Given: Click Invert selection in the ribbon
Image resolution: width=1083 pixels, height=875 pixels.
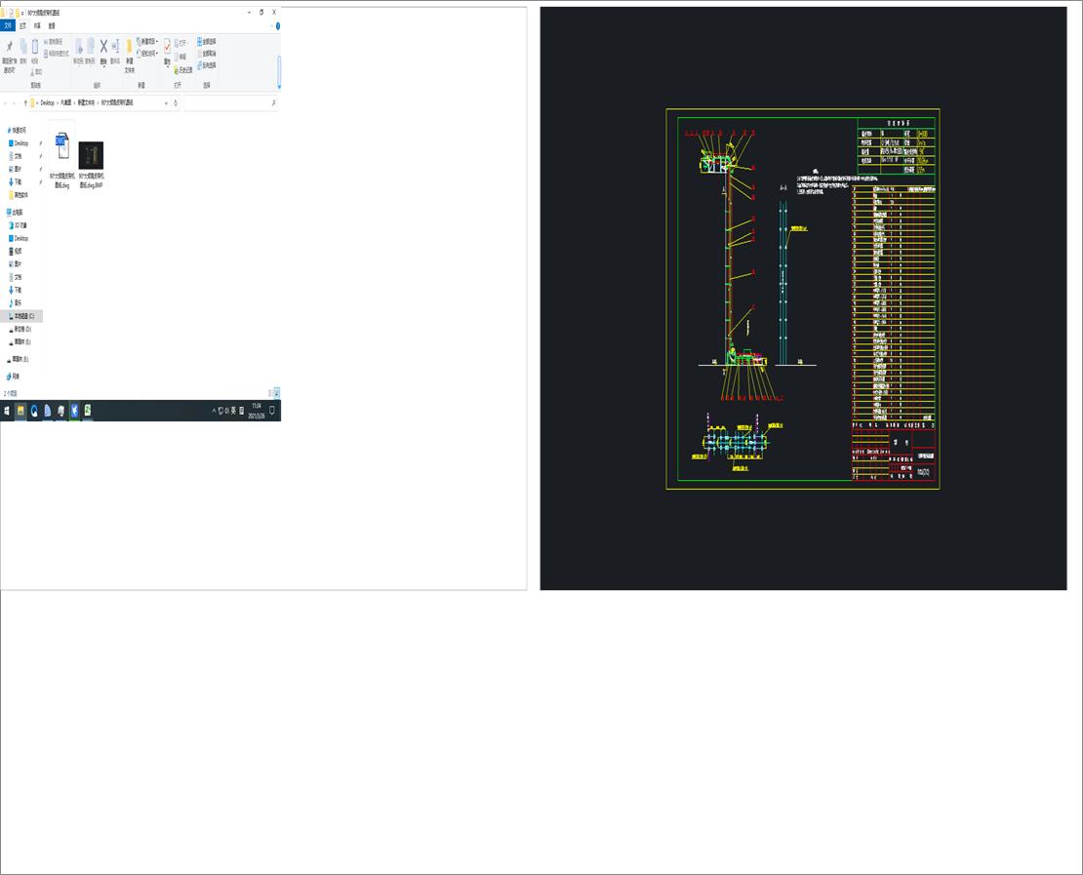Looking at the screenshot, I should pos(207,65).
